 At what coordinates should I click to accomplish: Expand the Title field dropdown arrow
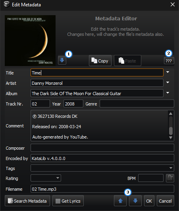pos(168,72)
